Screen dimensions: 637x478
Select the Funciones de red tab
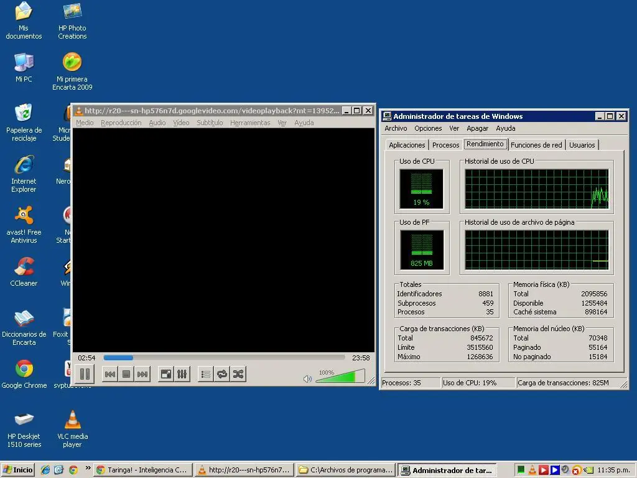[x=536, y=145]
